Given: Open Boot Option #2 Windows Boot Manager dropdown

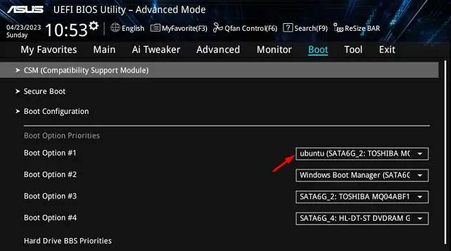Looking at the screenshot, I should click(362, 175).
